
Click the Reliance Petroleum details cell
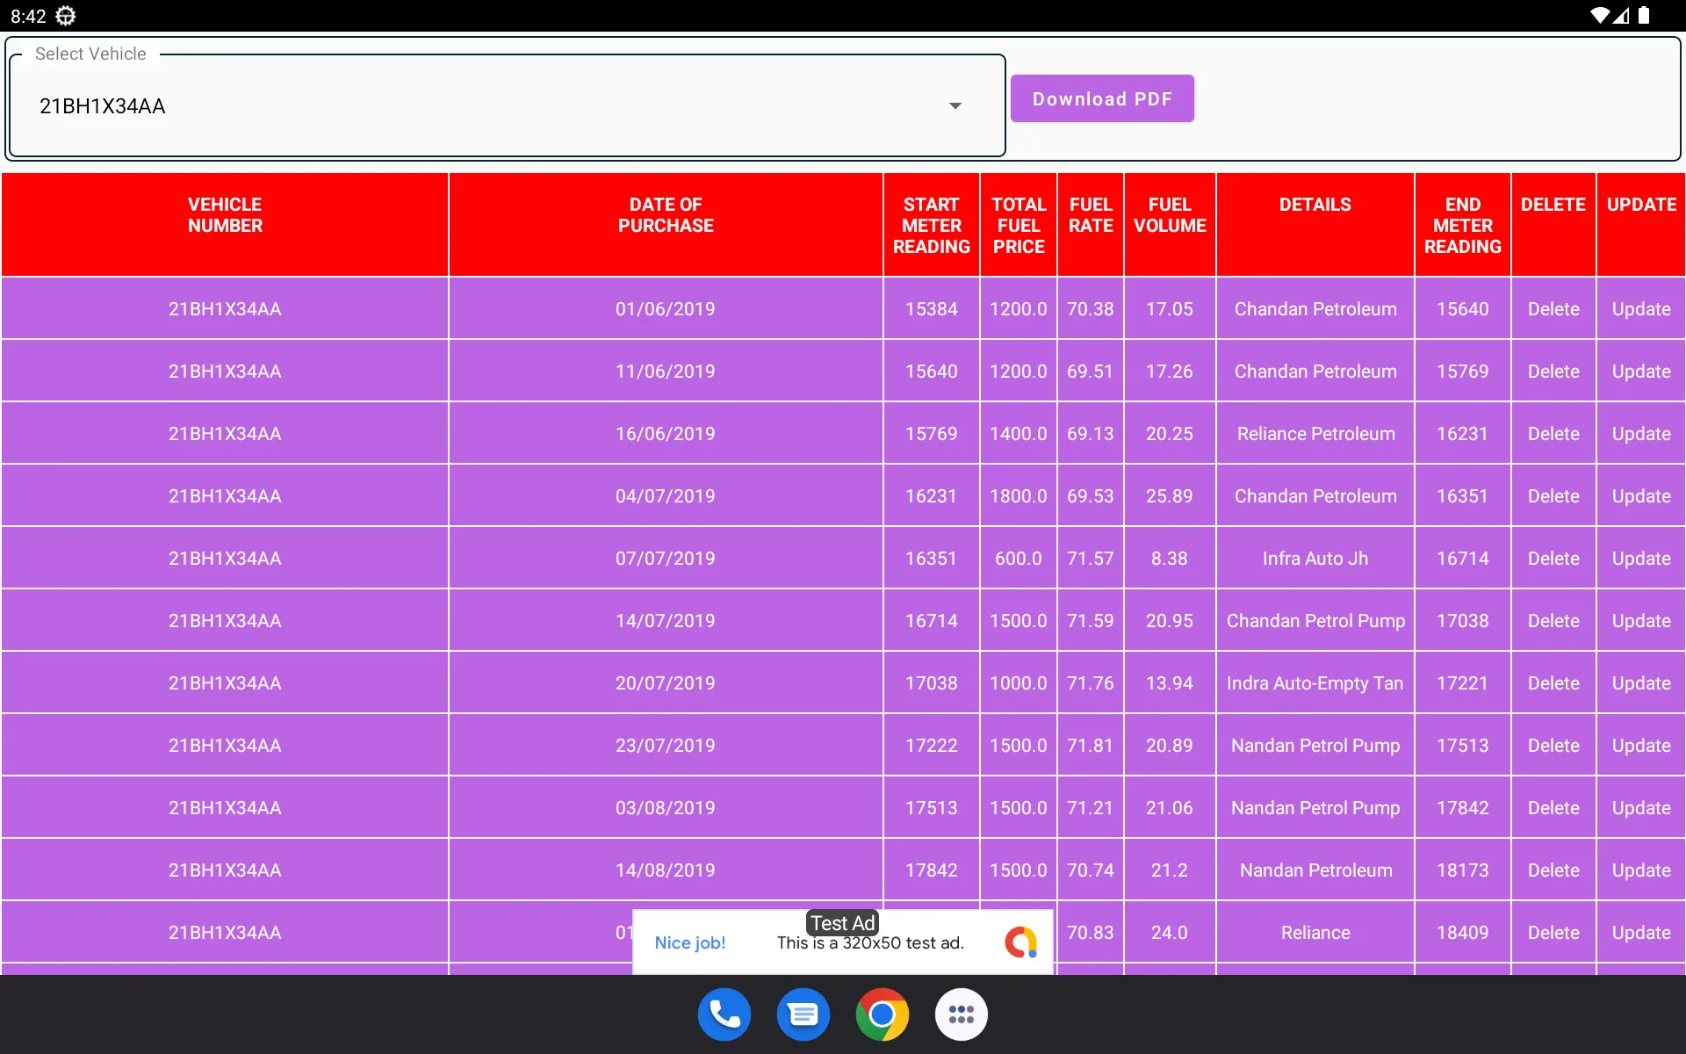(x=1315, y=434)
